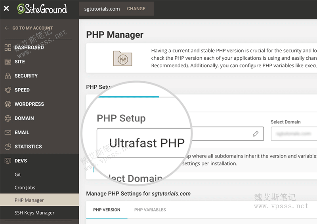Viewport: 317px width, 224px height.
Task: Click the PHP Manager folder settings icon
Action: (123, 58)
